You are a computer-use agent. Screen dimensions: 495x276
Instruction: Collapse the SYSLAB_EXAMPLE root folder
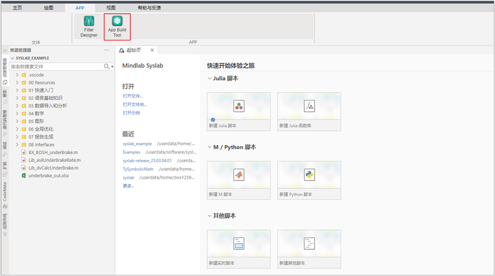pos(13,58)
